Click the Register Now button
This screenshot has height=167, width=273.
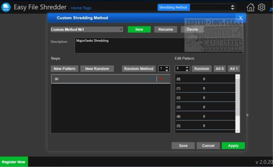coord(14,162)
